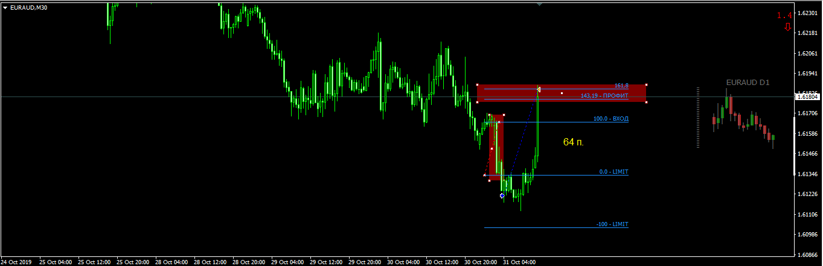823x266 pixels.
Task: Select the '100.0 - ВХОД' level label
Action: click(610, 119)
